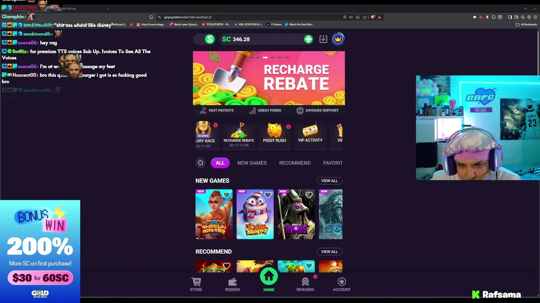540x303 pixels.
Task: Click the 200% Bonus Win ad banner
Action: coord(40,251)
